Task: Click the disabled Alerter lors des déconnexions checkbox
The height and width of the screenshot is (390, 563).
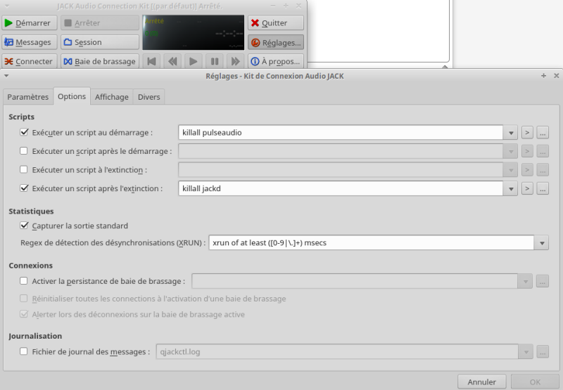Action: coord(24,314)
